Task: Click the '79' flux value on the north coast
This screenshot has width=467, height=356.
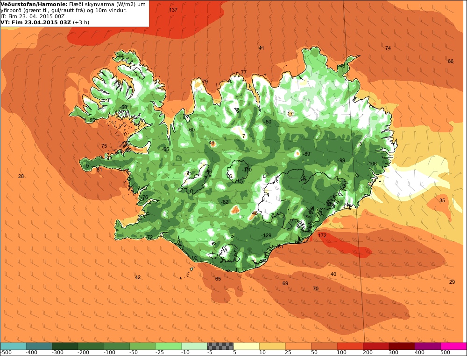Action: pos(205,82)
